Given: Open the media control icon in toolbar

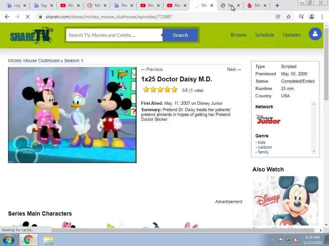Looking at the screenshot, I should coord(301,17).
